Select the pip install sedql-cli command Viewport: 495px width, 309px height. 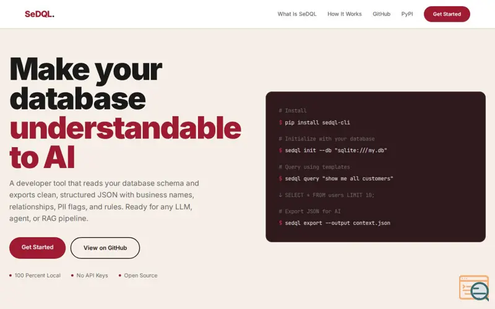(317, 122)
